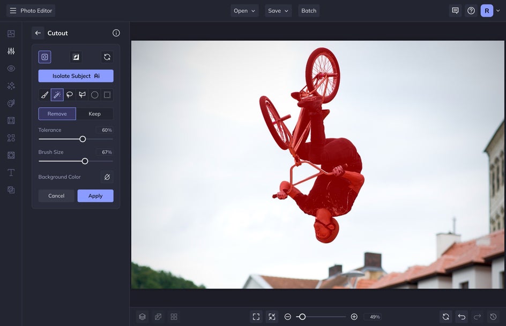Expand the Open dropdown menu
The image size is (506, 326).
coord(244,11)
